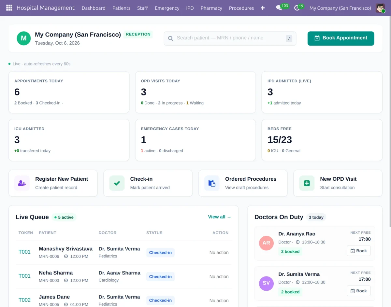Open the Pharmacy menu

[x=211, y=8]
